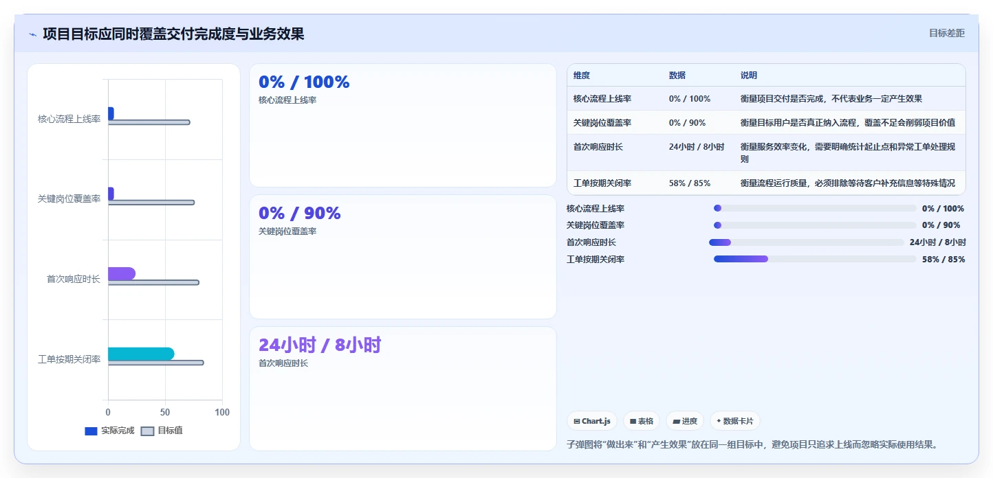The width and height of the screenshot is (993, 478).
Task: Click the slide title 项目目标应同时覆盖交付完成度与业务效果
Action: tap(173, 34)
